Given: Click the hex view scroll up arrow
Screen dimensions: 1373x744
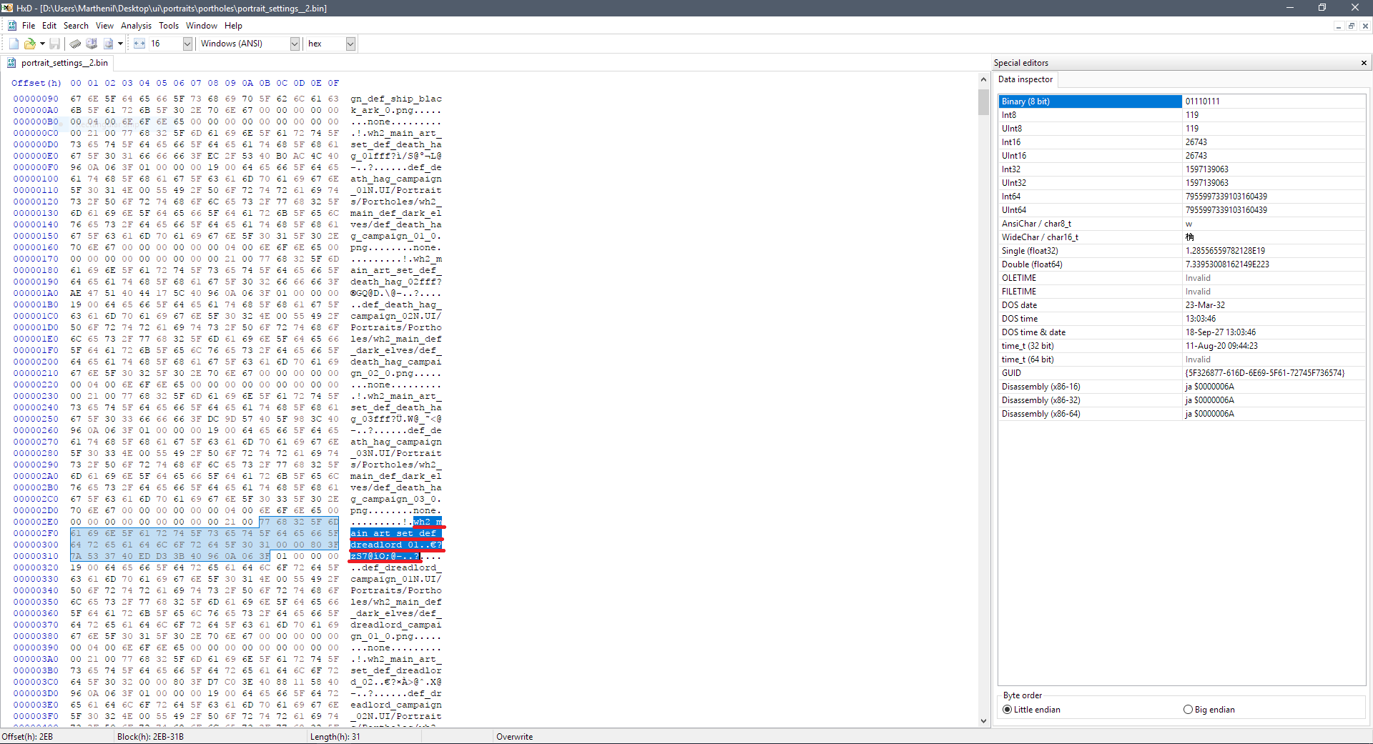Looking at the screenshot, I should [x=983, y=80].
